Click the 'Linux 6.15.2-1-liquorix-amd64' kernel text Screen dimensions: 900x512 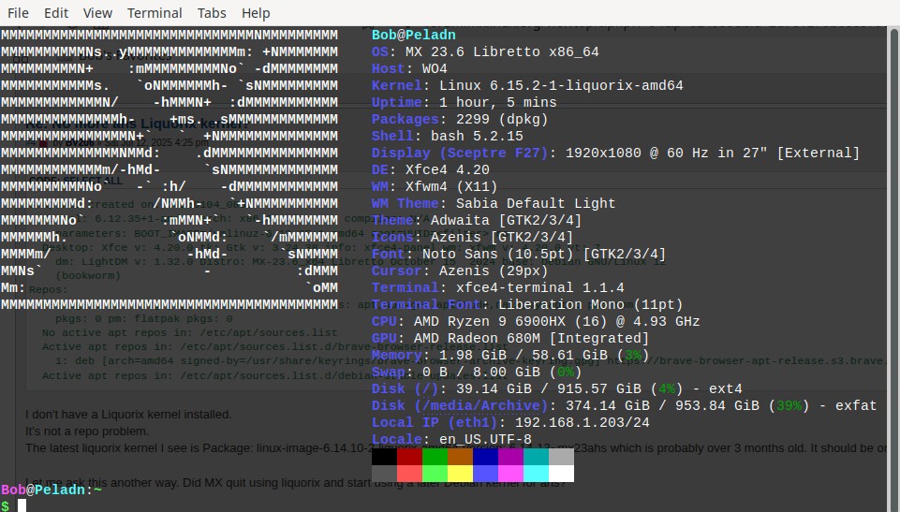[561, 85]
